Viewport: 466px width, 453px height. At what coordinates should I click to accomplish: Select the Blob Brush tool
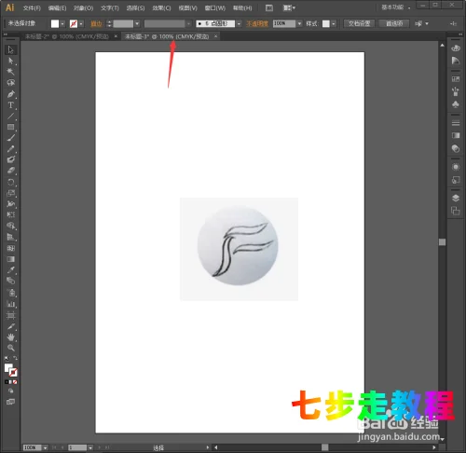(10, 159)
